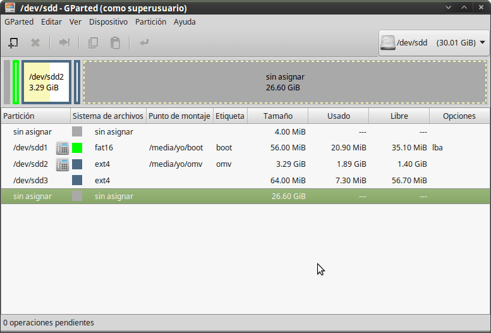Click the blue ext4 swatch of /dev/sdd3
Screen dimensions: 491x333
(x=77, y=181)
